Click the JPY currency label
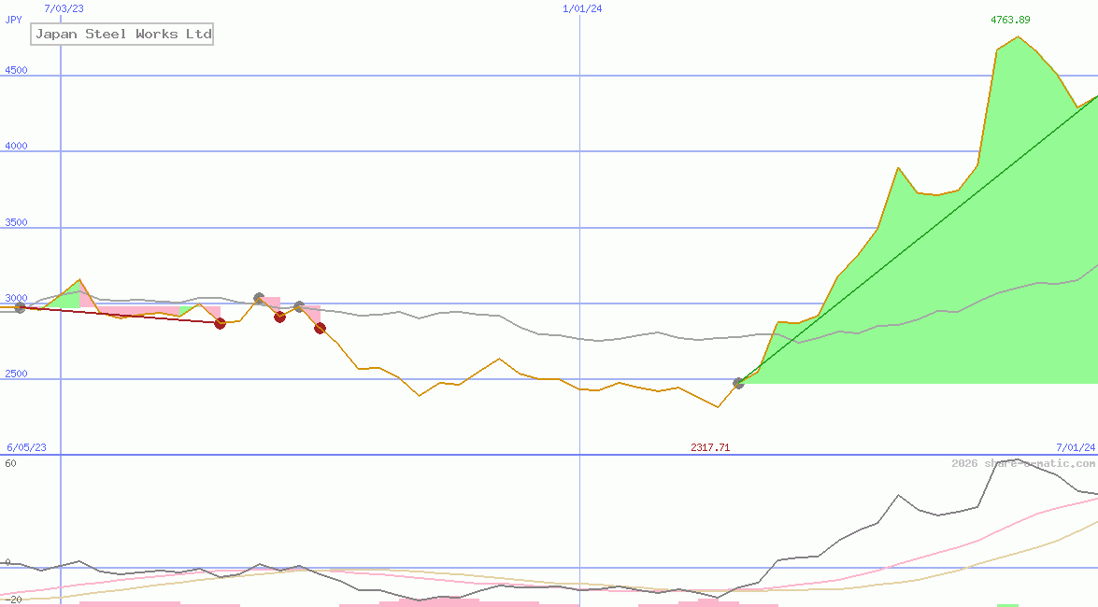This screenshot has width=1098, height=607. pyautogui.click(x=13, y=20)
